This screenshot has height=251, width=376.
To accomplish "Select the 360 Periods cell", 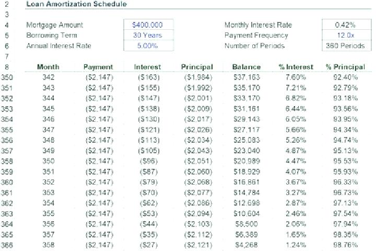I will point(347,45).
